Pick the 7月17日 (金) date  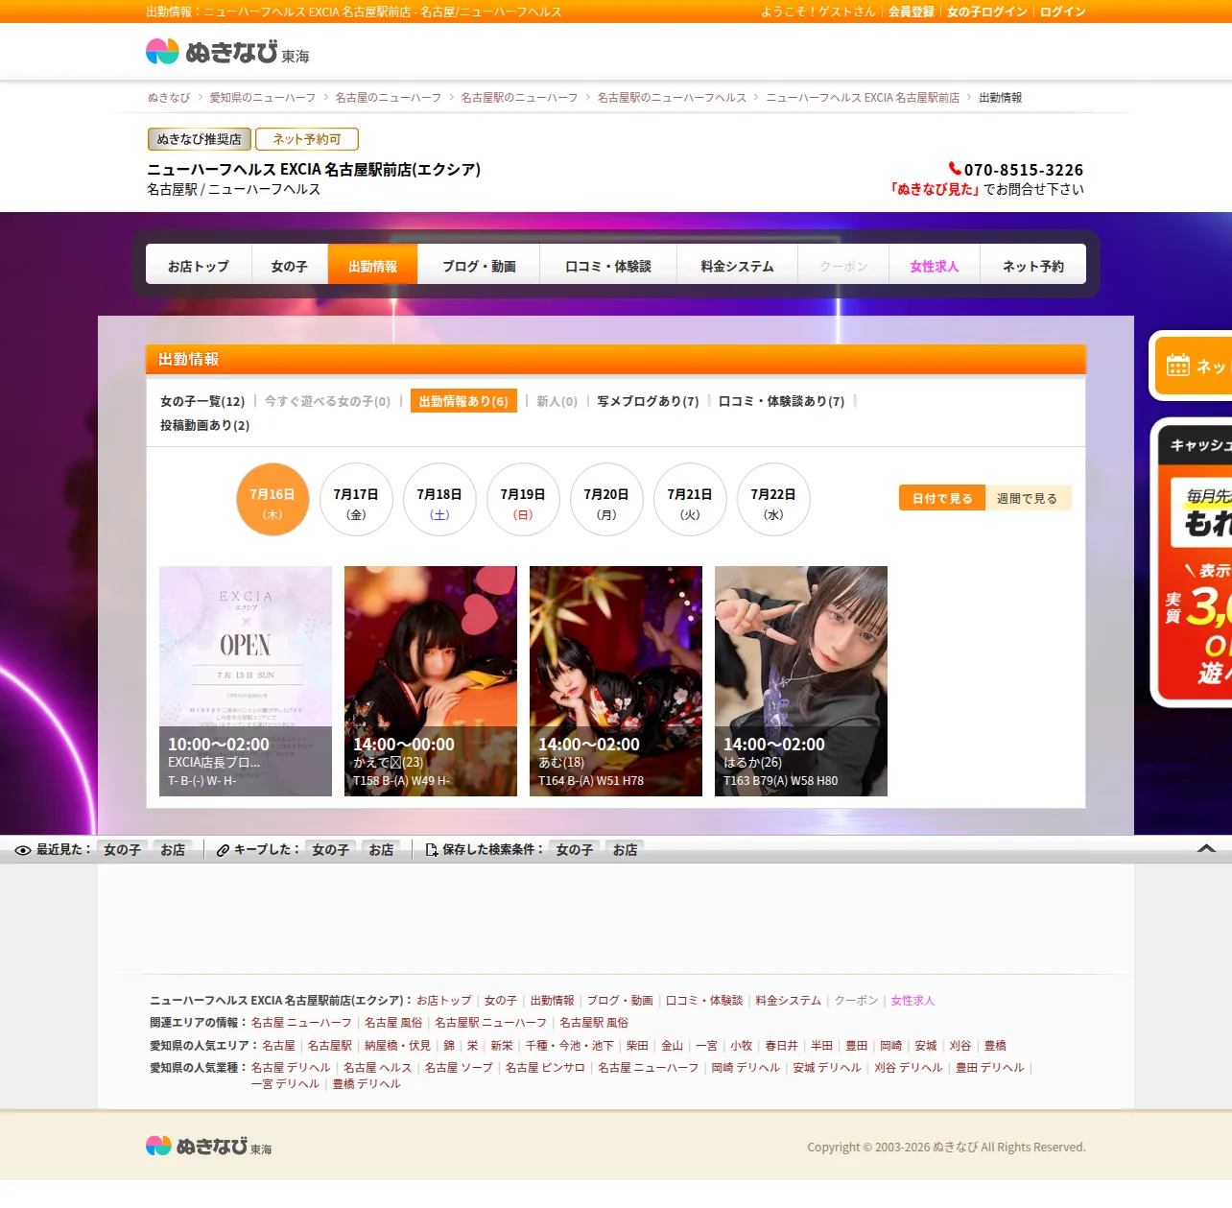pos(356,500)
